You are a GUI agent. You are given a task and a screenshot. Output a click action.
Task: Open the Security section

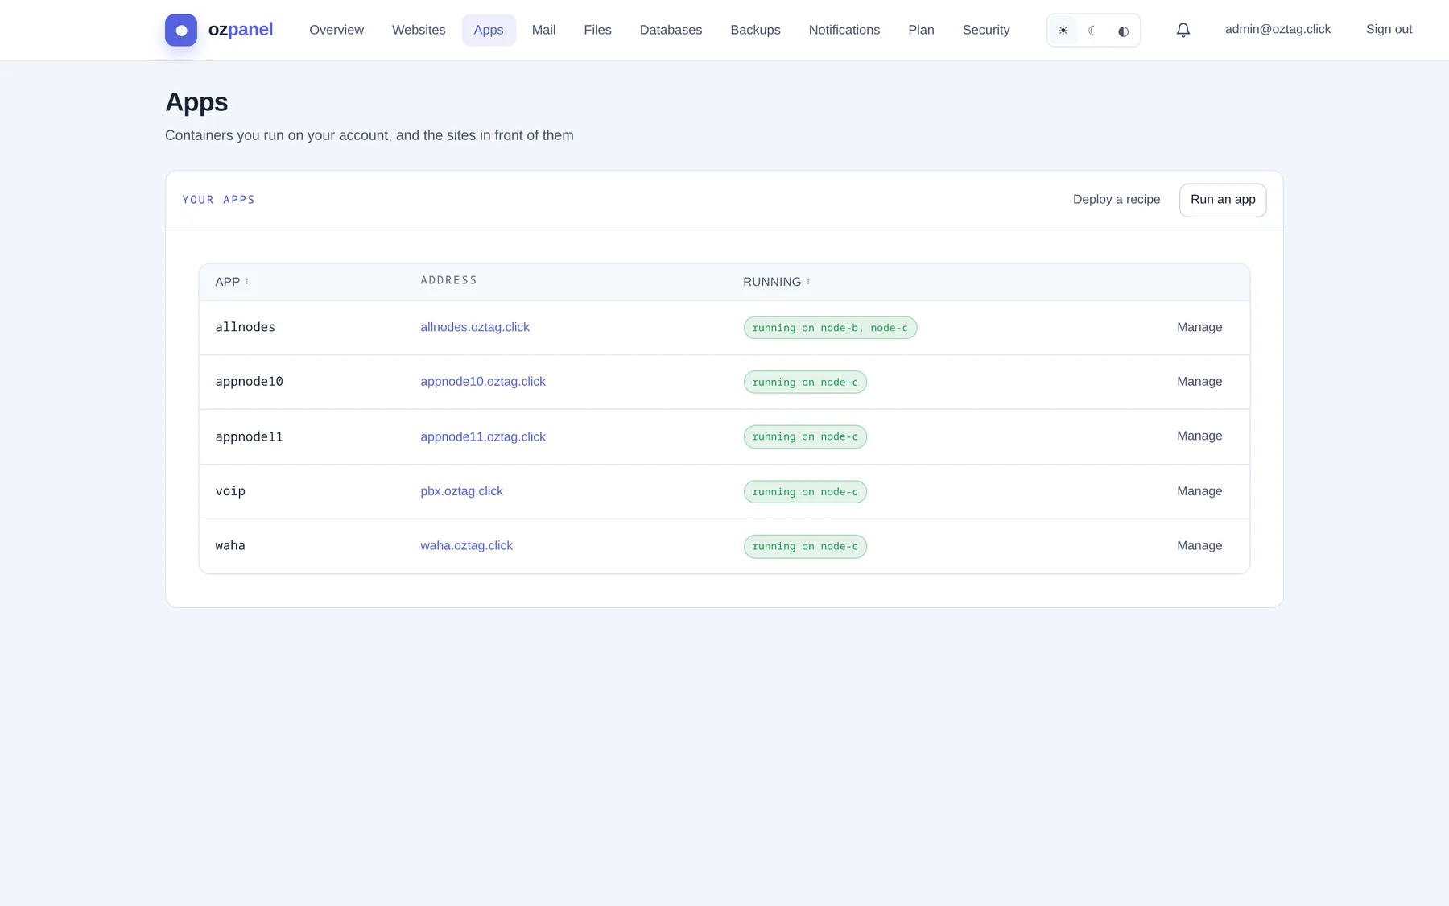tap(985, 30)
